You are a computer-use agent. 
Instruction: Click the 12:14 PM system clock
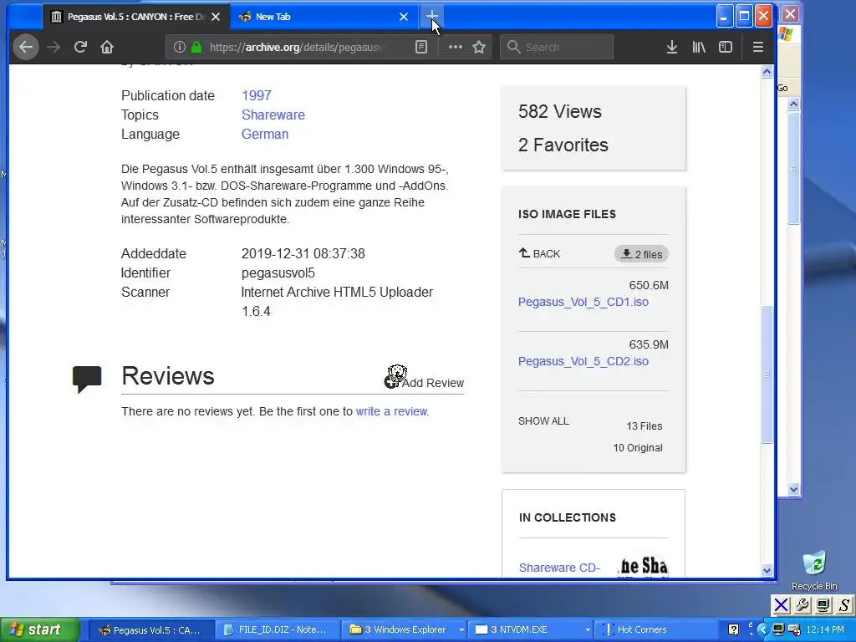coord(825,630)
